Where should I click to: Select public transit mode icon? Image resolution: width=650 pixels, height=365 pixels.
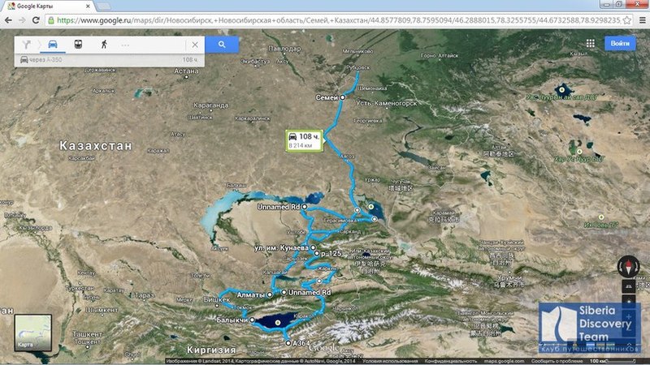tap(78, 45)
